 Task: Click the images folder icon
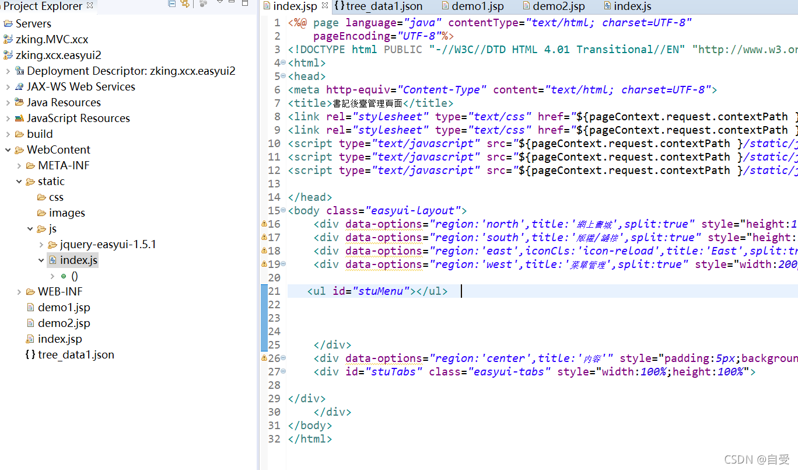(x=41, y=213)
